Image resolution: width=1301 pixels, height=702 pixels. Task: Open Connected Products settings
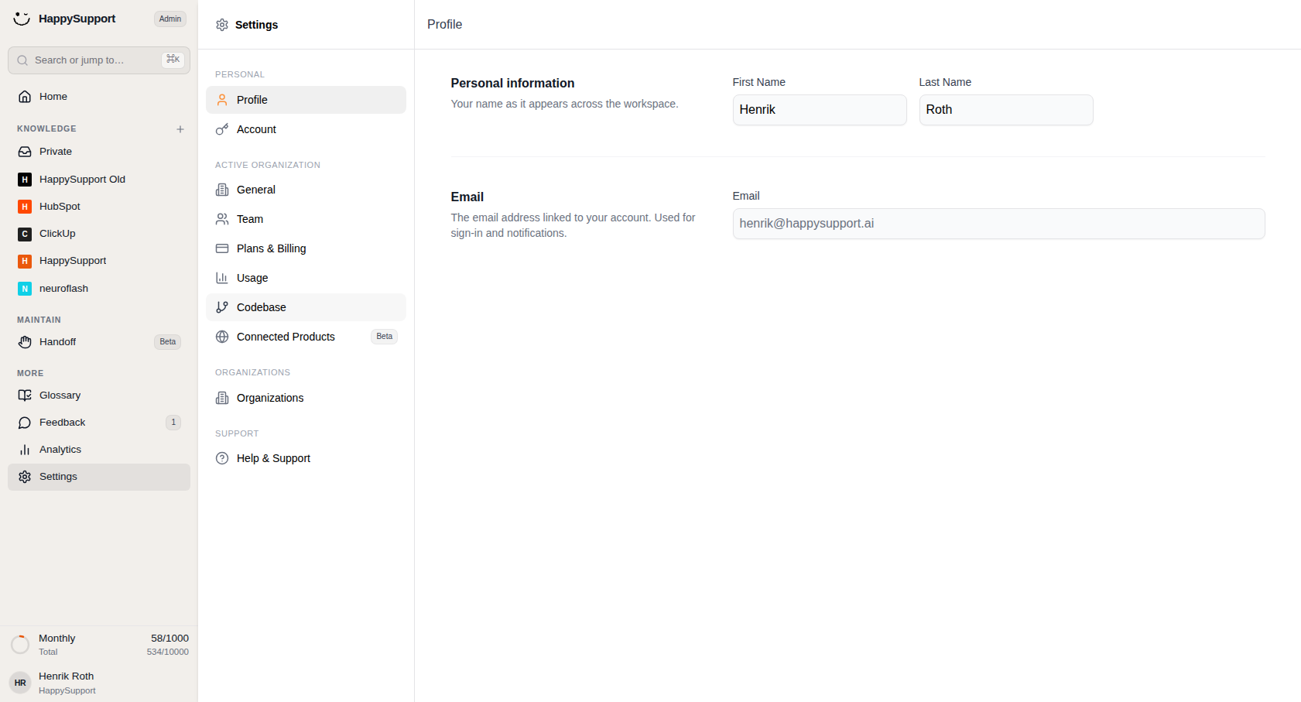tap(306, 337)
